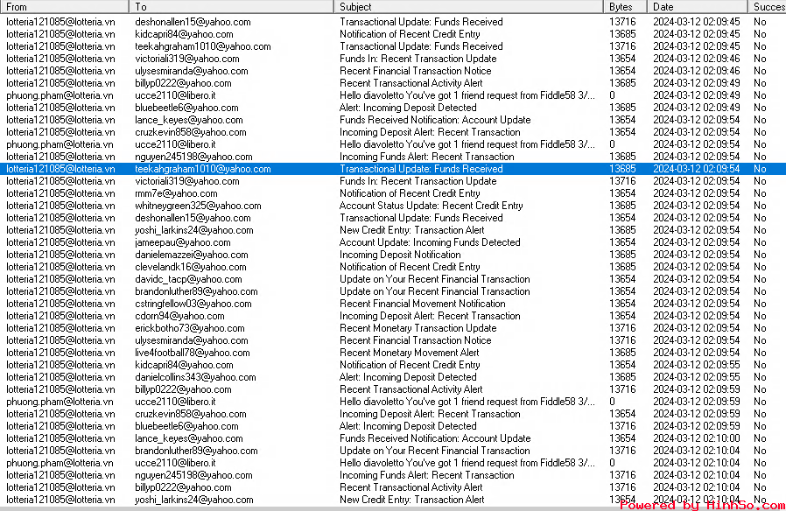The width and height of the screenshot is (786, 511).
Task: Click the davidc_tacp@yahoo.com address
Action: point(188,279)
